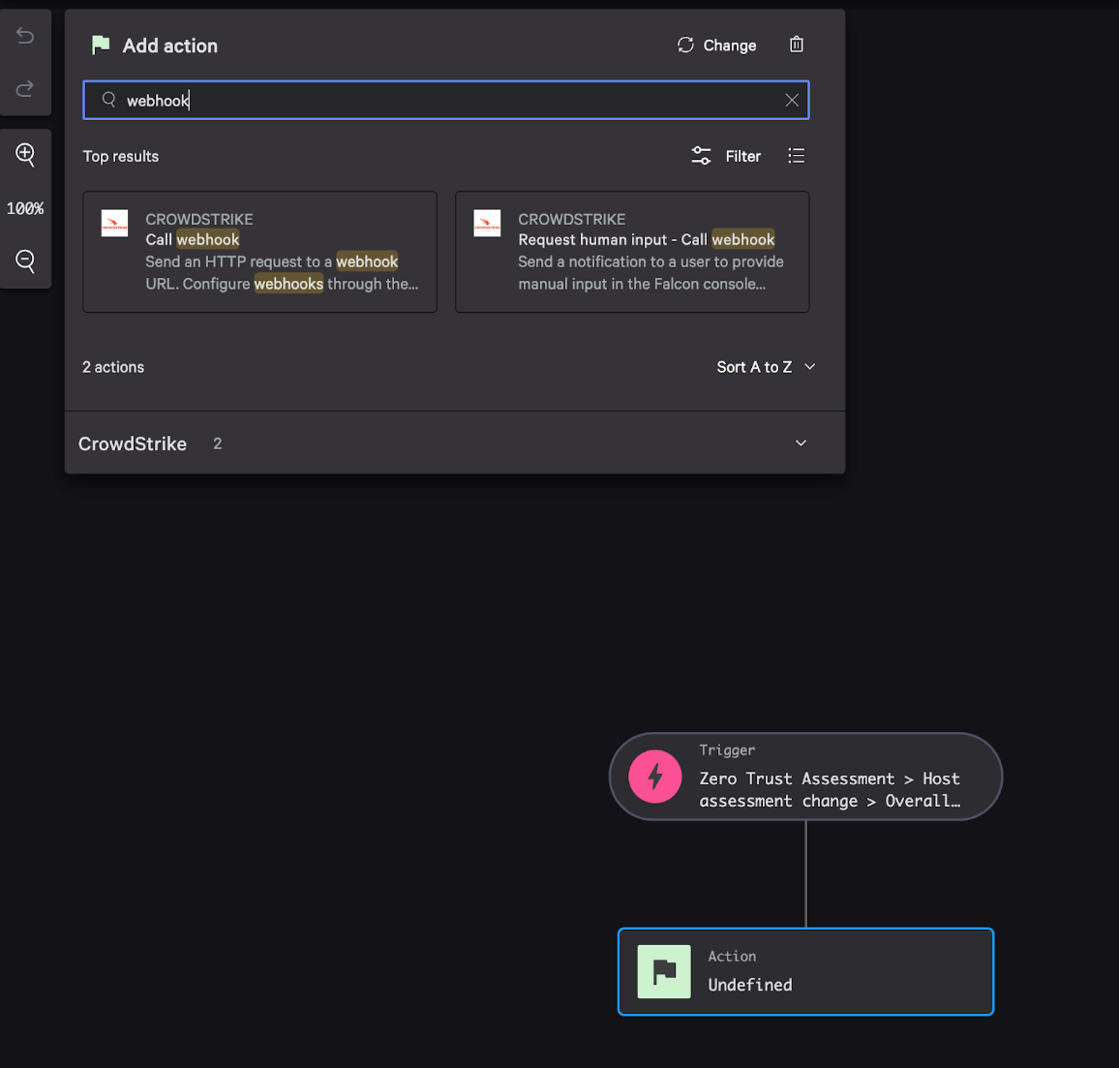Switch results to list view icon
This screenshot has width=1119, height=1068.
coord(796,156)
